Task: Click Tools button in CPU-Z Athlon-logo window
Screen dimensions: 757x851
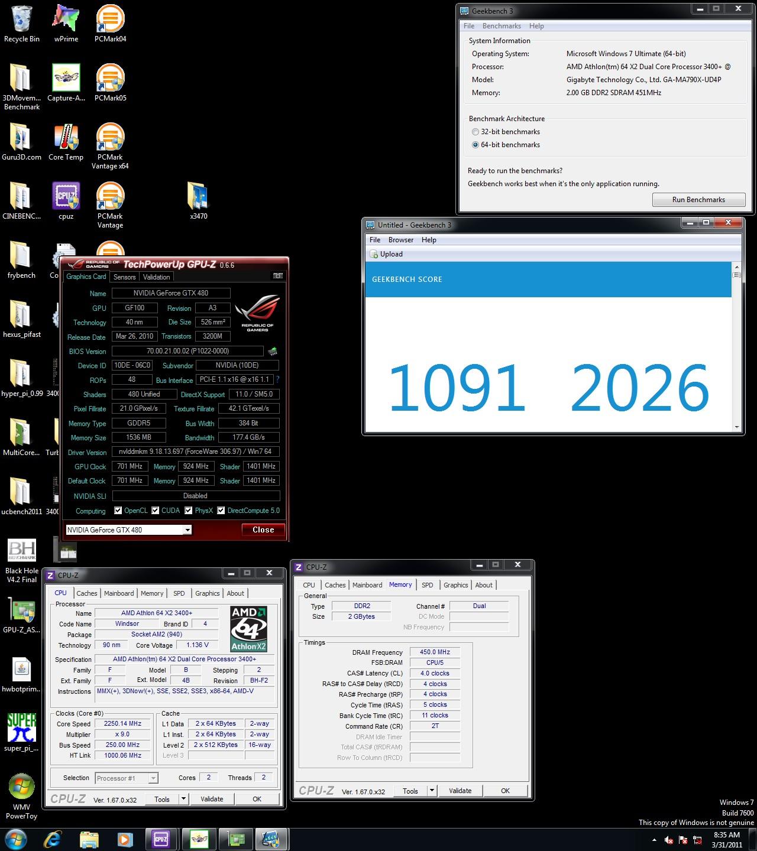Action: (x=161, y=799)
